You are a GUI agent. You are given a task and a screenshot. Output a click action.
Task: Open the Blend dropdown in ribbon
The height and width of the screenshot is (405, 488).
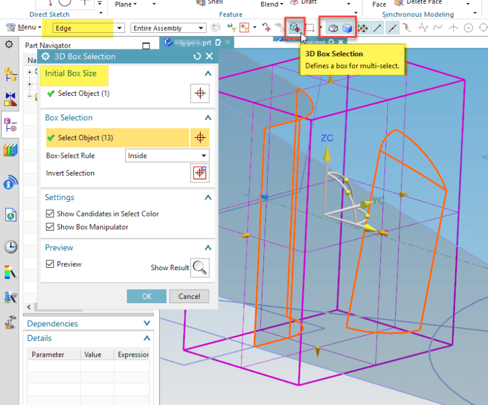(x=271, y=4)
